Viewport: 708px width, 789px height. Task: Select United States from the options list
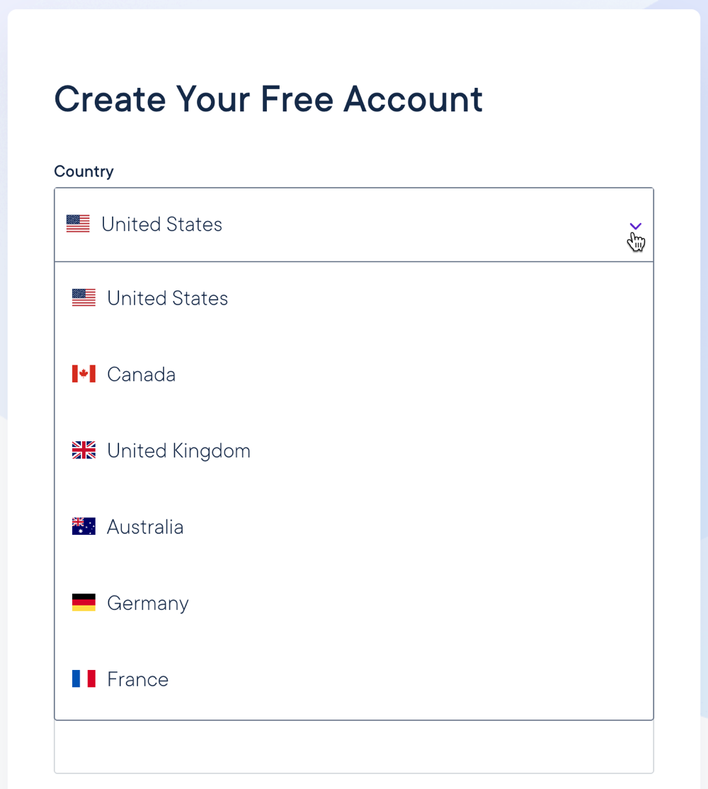[168, 298]
